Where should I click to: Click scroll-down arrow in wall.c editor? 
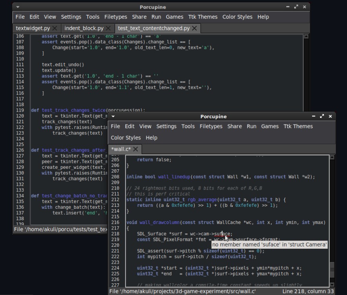click(x=332, y=284)
